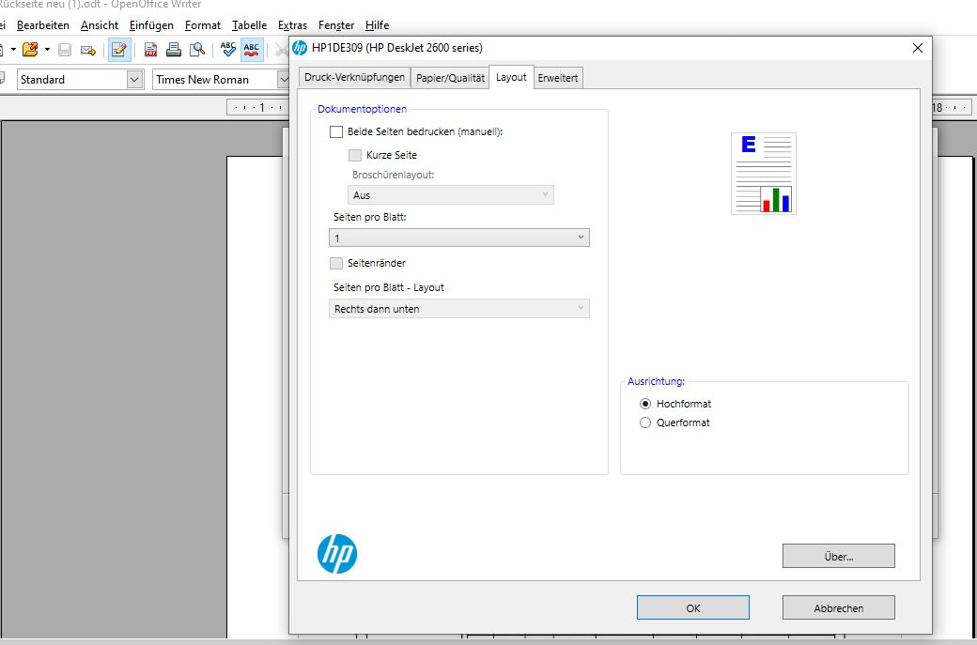Switch to Druck-Verknüpfungen tab
This screenshot has height=645, width=977.
point(354,78)
